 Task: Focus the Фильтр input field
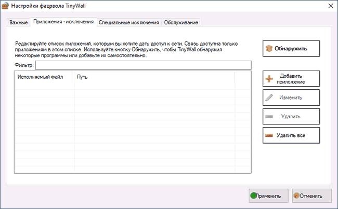[x=144, y=65]
